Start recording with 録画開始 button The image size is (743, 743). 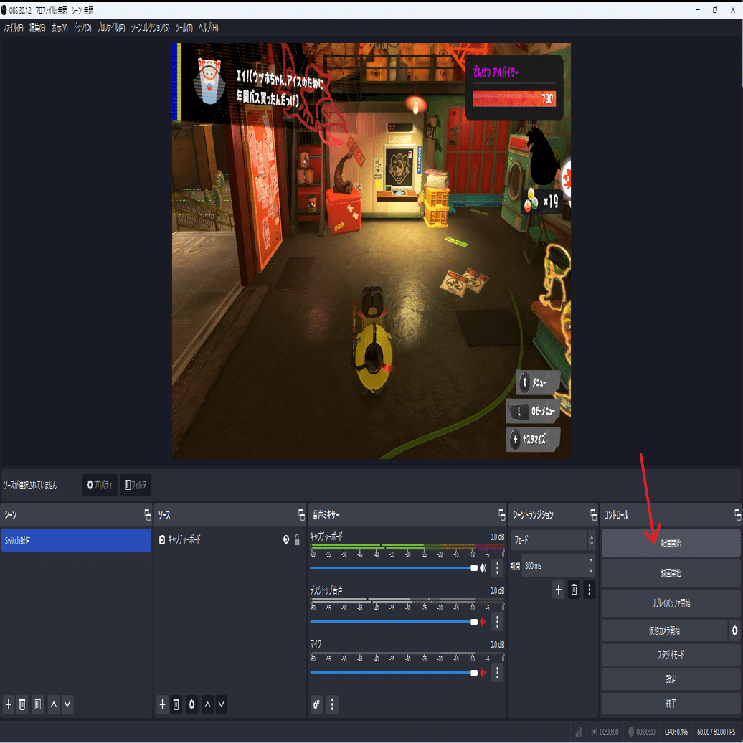671,573
